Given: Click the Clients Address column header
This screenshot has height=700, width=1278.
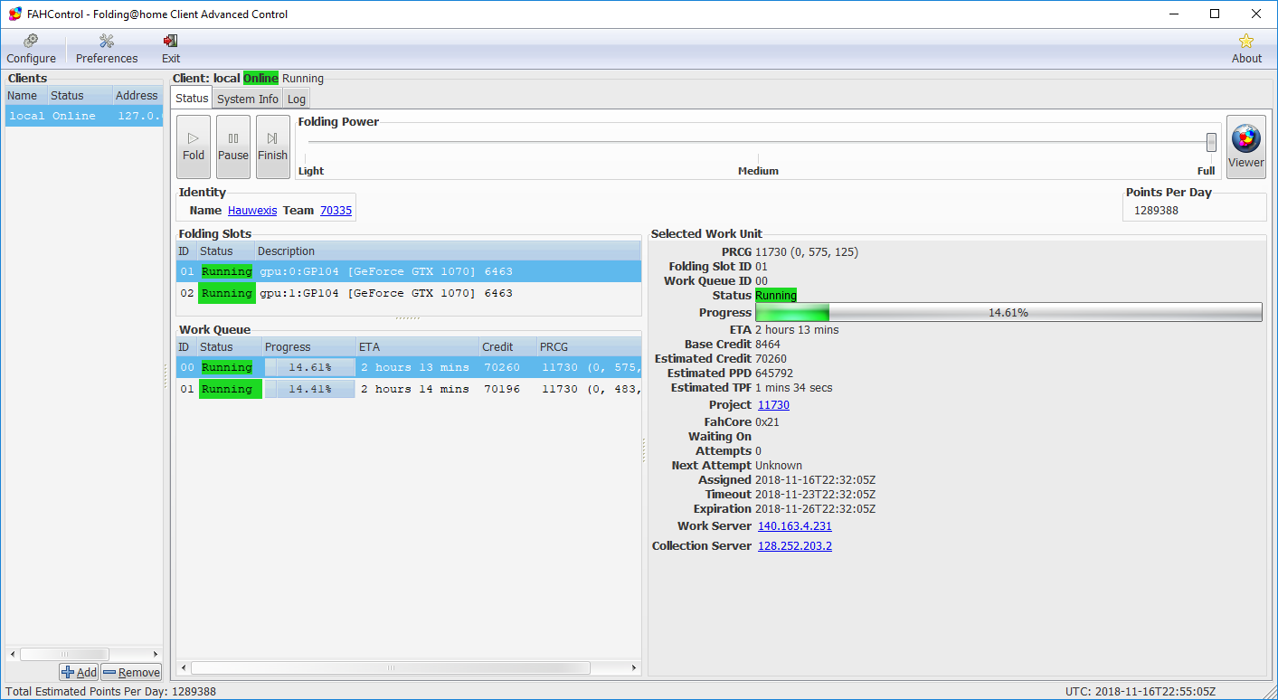Looking at the screenshot, I should click(137, 95).
